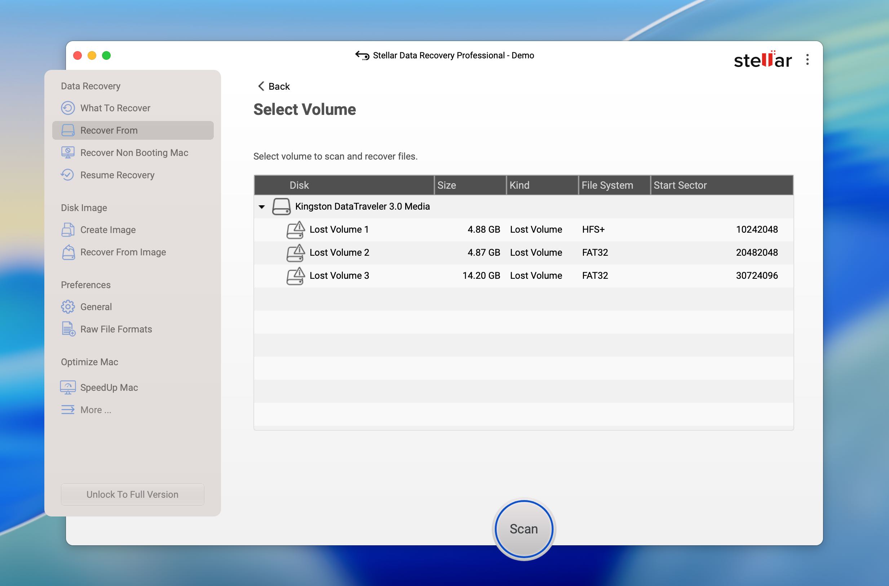Click the Raw File Formats document icon
This screenshot has height=586, width=889.
coord(68,329)
